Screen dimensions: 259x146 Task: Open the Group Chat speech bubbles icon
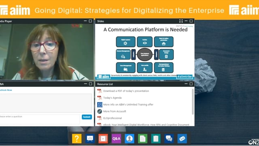[169, 139]
